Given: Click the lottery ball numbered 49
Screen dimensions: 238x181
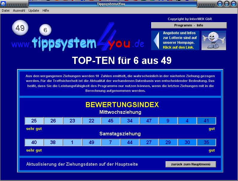Looking at the screenshot, I should pyautogui.click(x=20, y=28).
